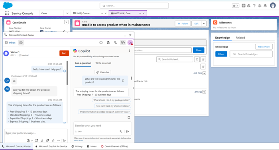Viewport: 279px width, 150px height.
Task: Refresh the feed next to search
Action: (x=203, y=59)
